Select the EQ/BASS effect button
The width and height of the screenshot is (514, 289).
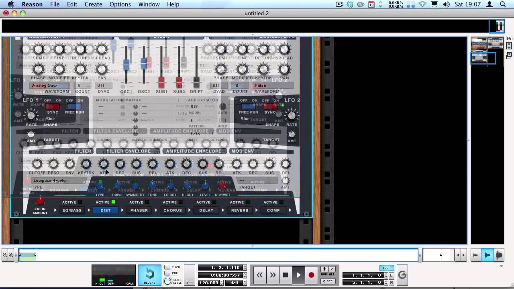(72, 210)
